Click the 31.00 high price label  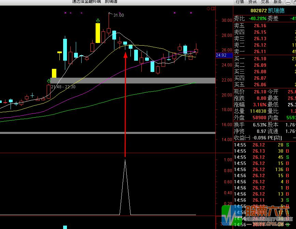118,15
